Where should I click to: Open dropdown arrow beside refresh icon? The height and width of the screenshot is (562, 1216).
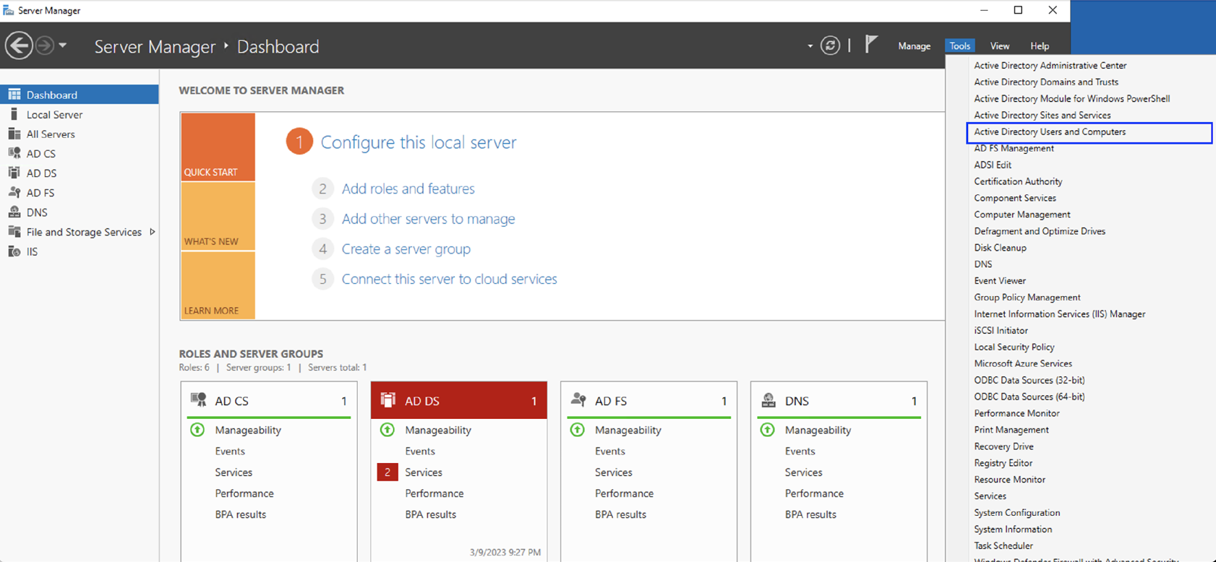click(x=810, y=46)
